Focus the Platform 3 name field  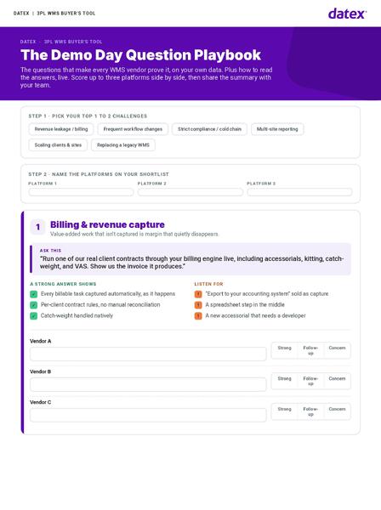299,192
